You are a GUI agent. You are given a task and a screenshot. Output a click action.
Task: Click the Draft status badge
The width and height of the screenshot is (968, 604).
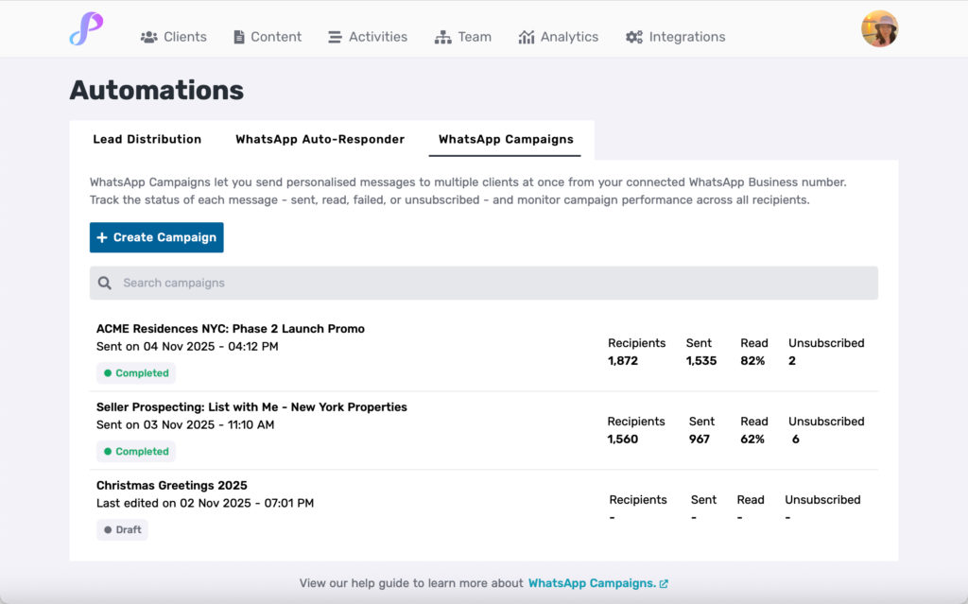coord(123,530)
